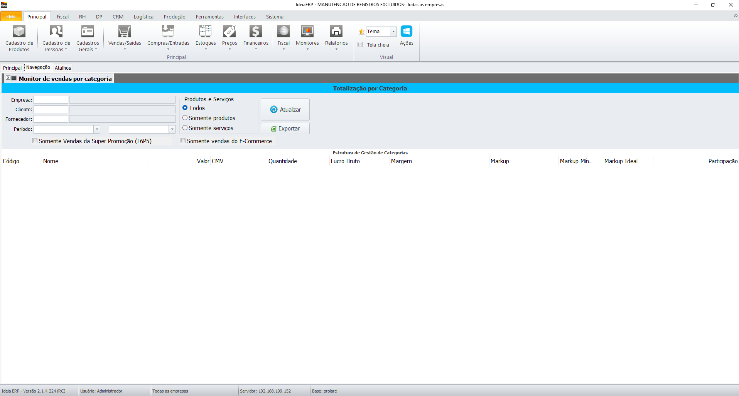Image resolution: width=739 pixels, height=396 pixels.
Task: Switch to the Fiscal ribbon tab
Action: coord(62,17)
